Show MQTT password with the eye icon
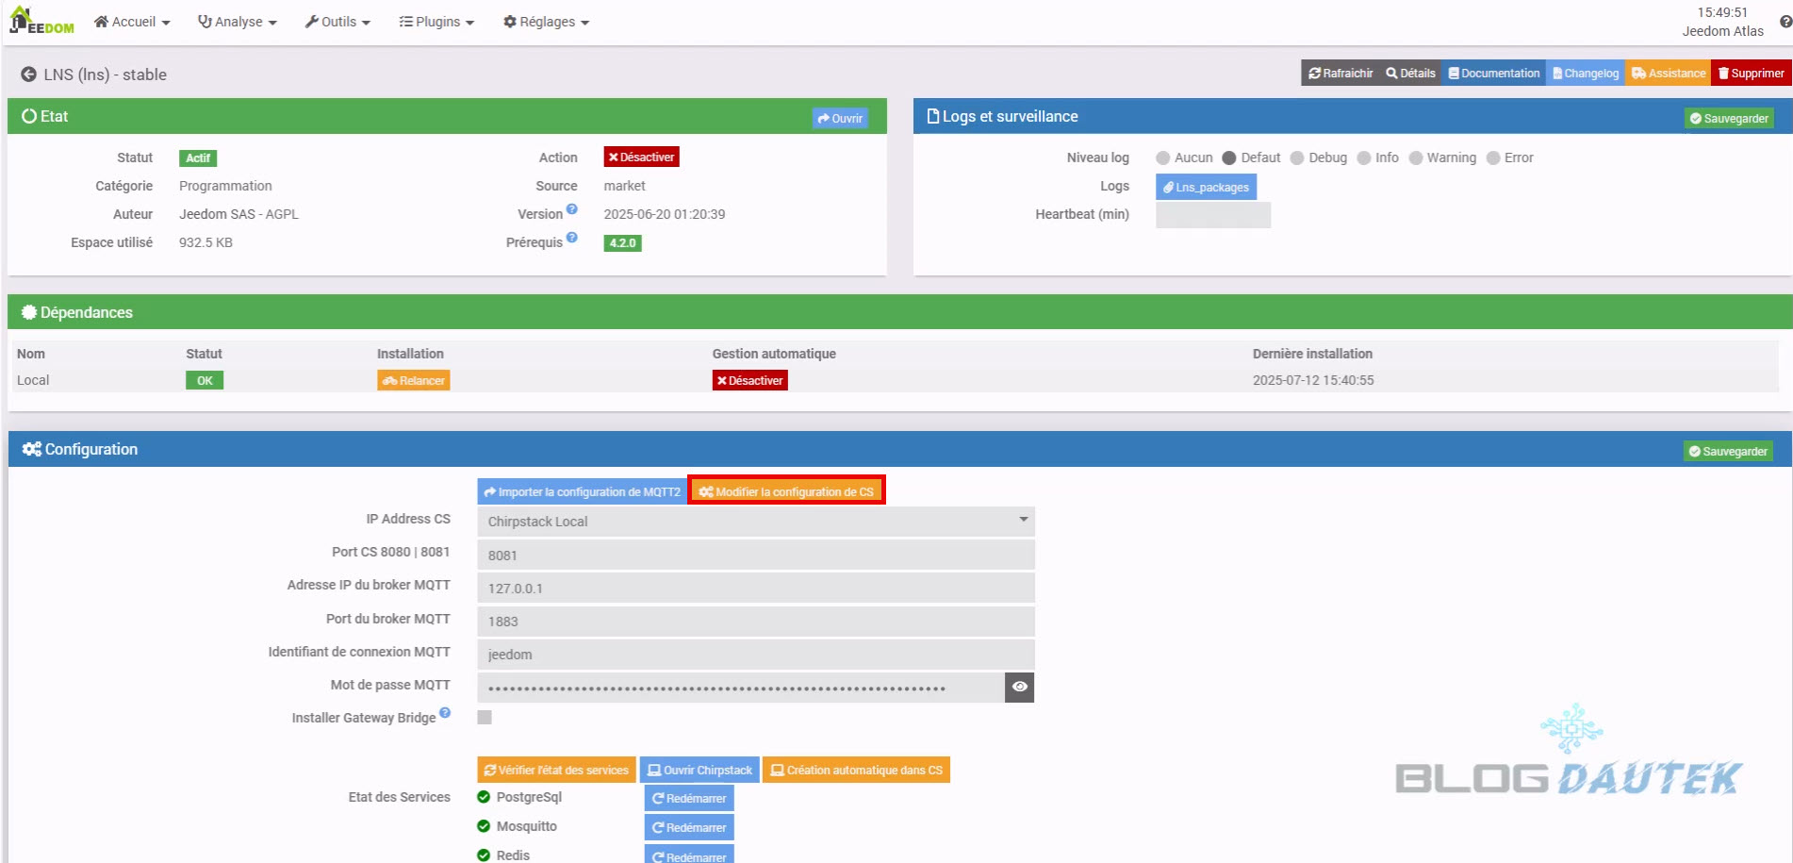The image size is (1793, 863). click(1019, 688)
